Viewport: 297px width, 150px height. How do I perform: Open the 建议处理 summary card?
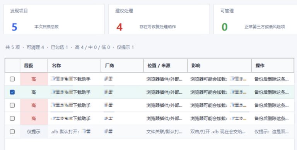pos(159,19)
